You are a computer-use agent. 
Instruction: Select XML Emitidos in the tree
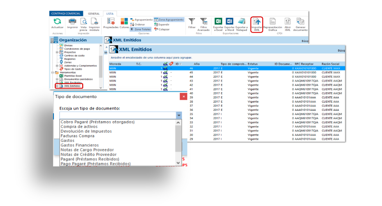click(72, 86)
